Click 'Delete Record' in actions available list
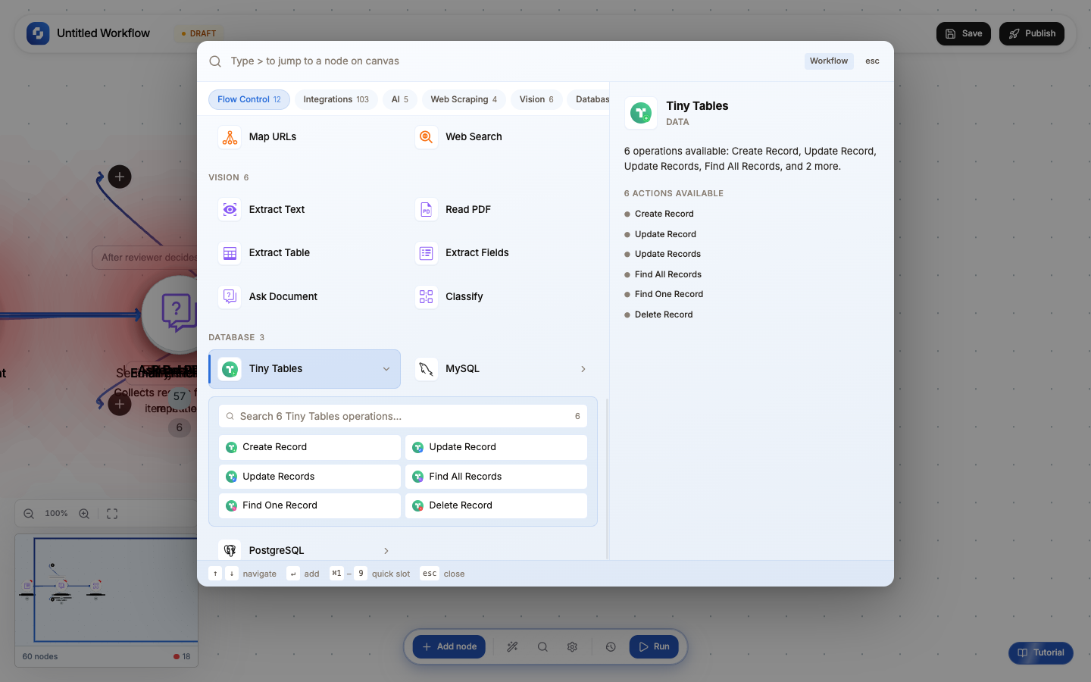 [664, 315]
